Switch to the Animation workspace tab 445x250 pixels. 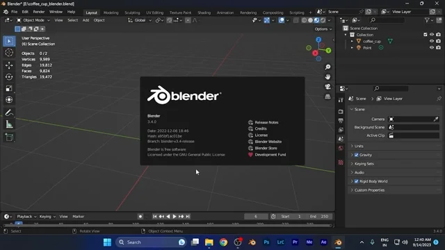pos(225,12)
